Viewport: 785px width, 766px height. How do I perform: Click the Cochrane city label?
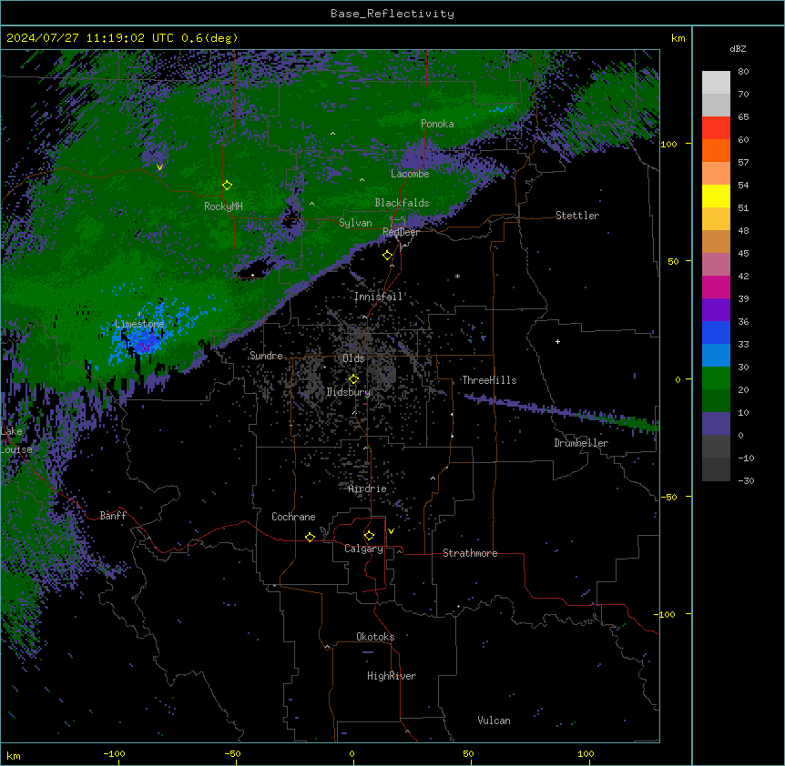tap(293, 517)
